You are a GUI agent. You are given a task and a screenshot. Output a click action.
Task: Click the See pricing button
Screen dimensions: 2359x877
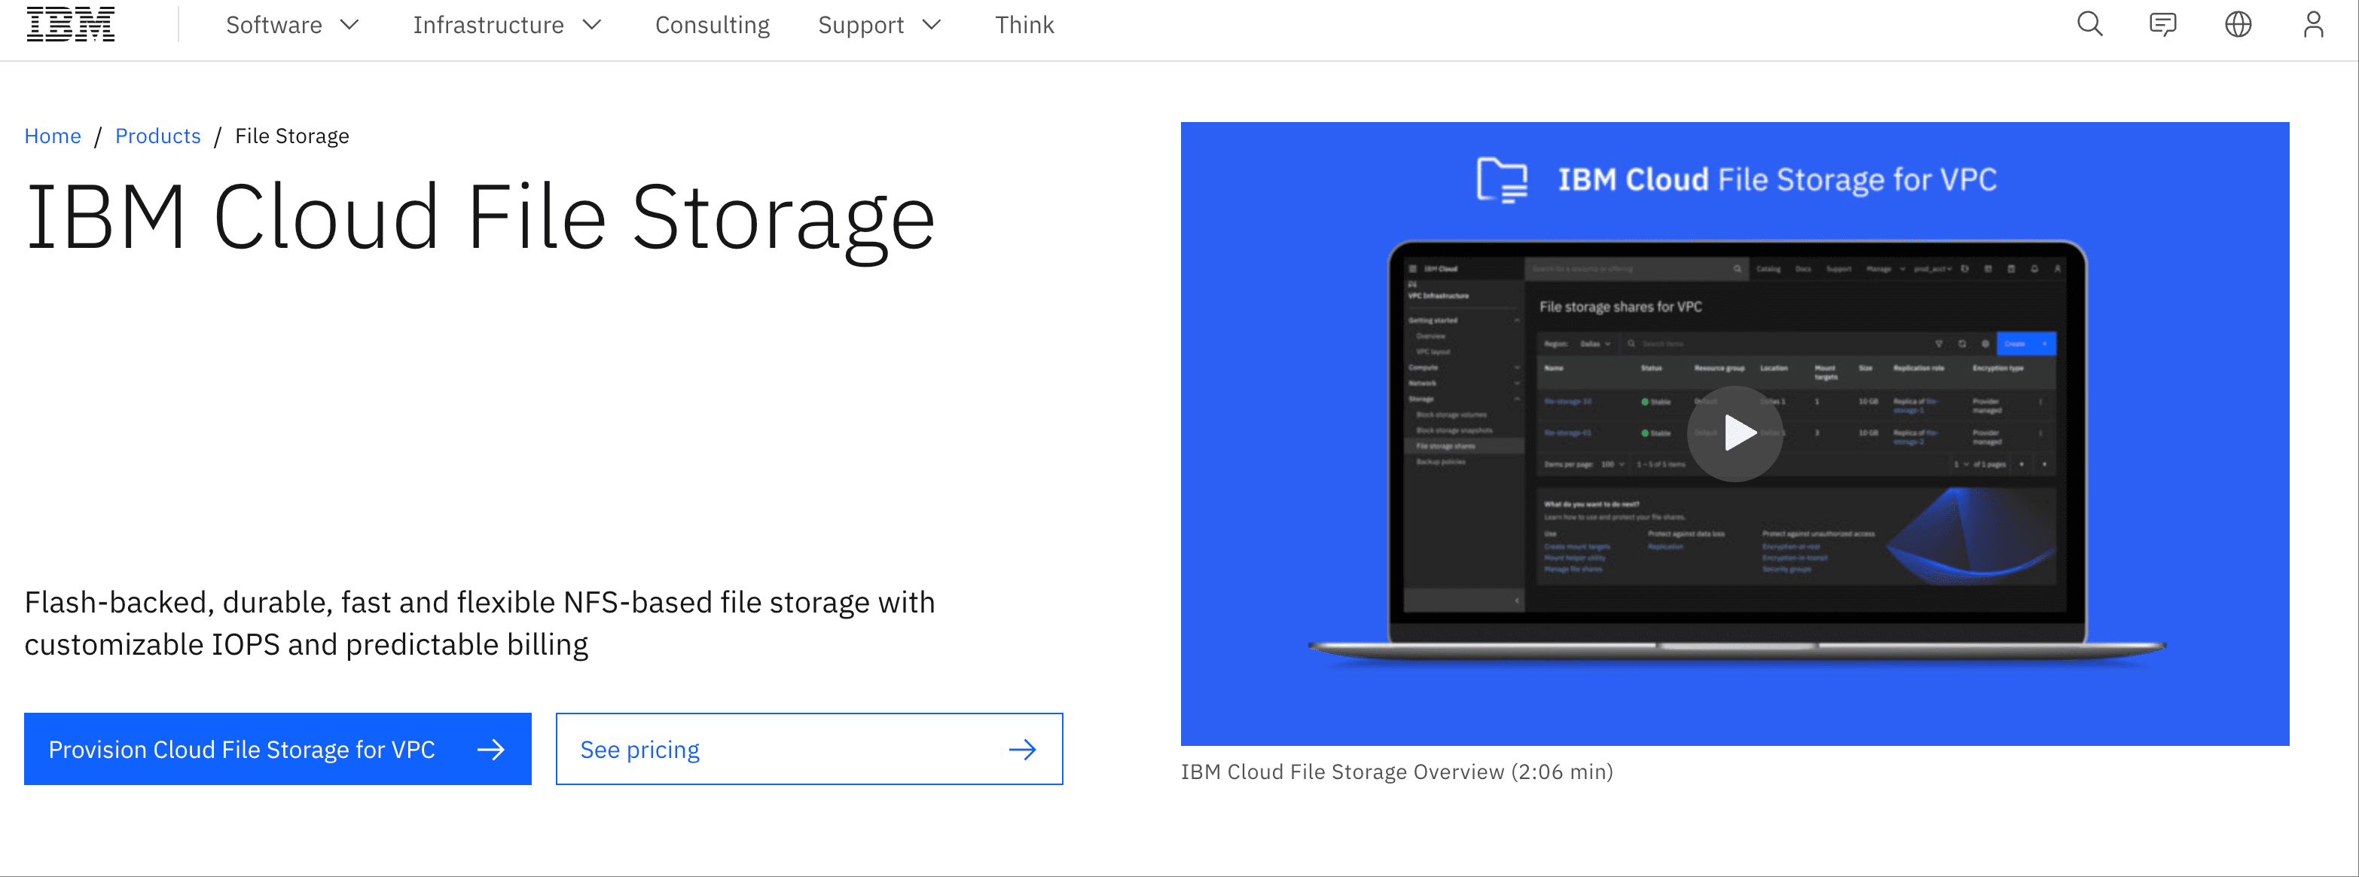639,750
